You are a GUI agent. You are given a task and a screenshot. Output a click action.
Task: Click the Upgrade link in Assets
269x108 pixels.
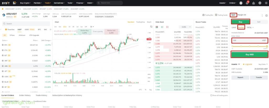[247, 64]
